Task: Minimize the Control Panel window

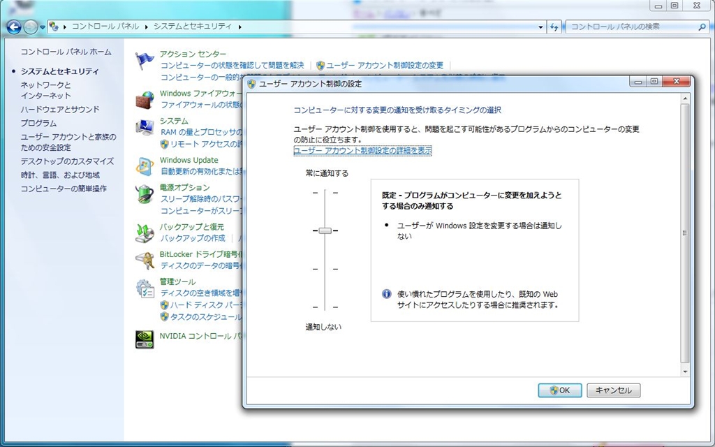Action: tap(658, 6)
